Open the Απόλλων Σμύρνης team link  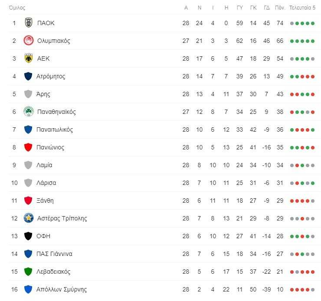click(x=62, y=289)
